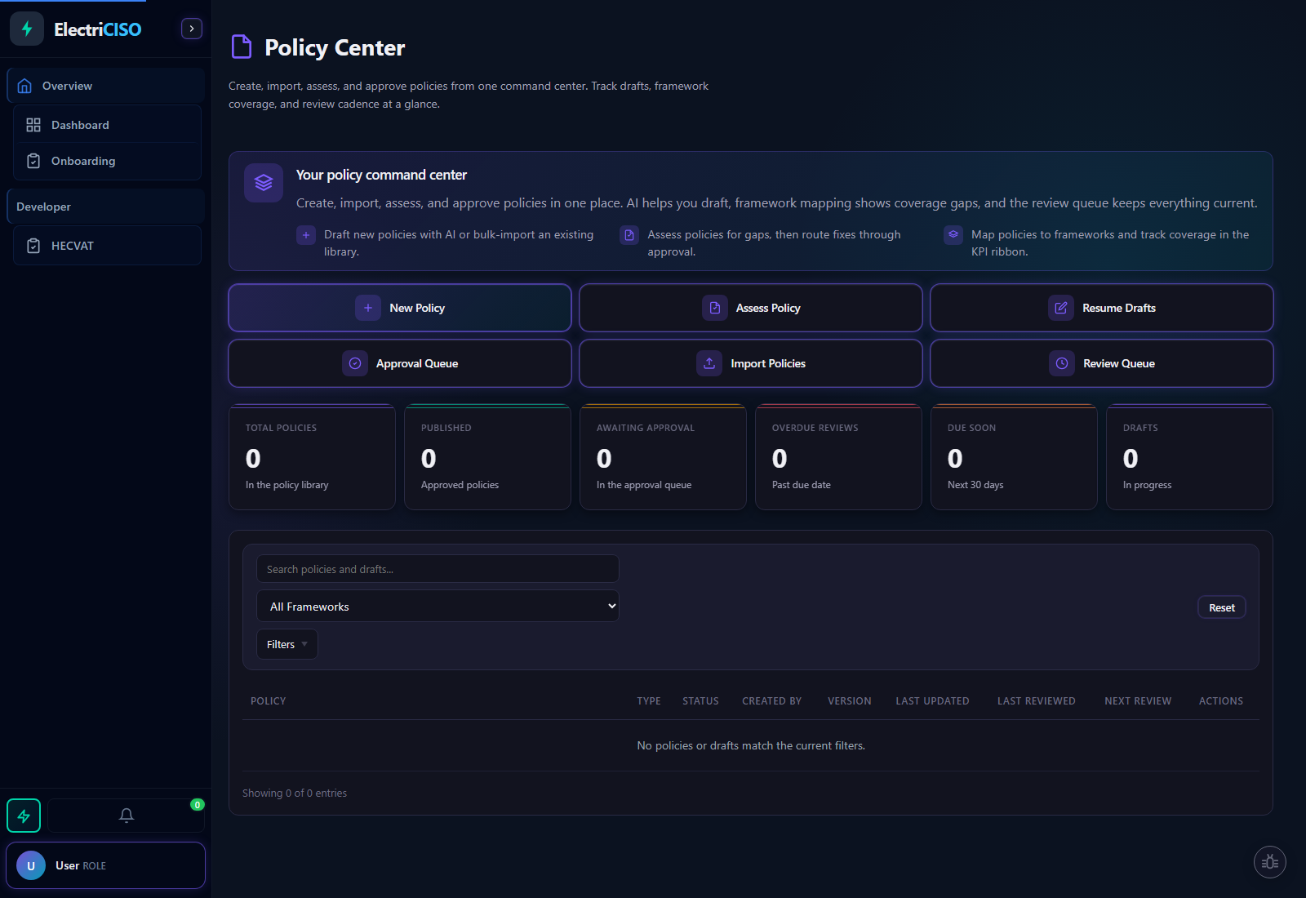This screenshot has width=1306, height=898.
Task: Collapse the sidebar with the chevron button
Action: (191, 28)
